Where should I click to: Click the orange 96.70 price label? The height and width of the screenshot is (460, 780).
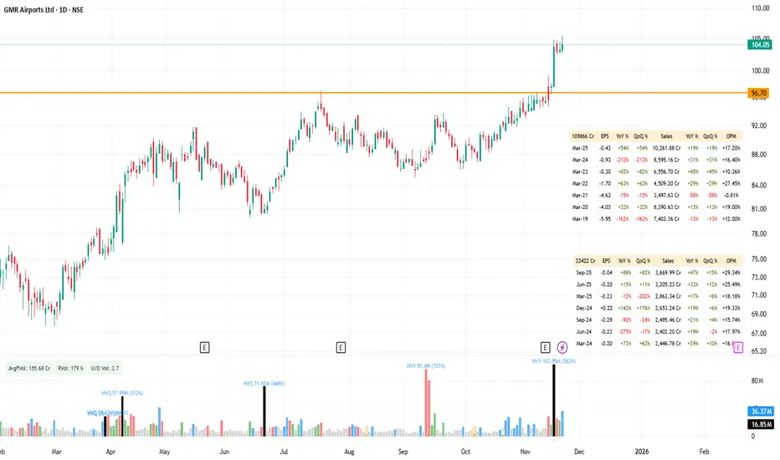click(x=759, y=93)
